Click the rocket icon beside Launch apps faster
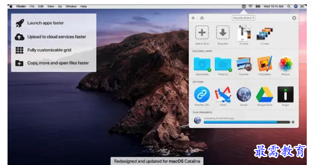Image resolution: width=309 pixels, height=165 pixels. (x=20, y=23)
